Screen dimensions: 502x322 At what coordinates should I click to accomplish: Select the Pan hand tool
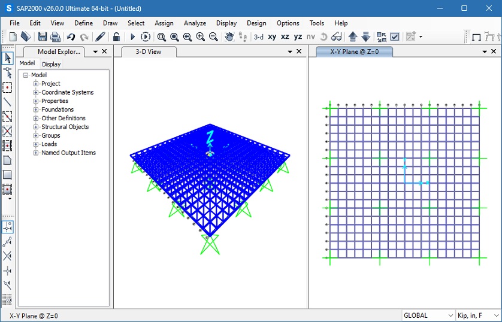(x=229, y=37)
